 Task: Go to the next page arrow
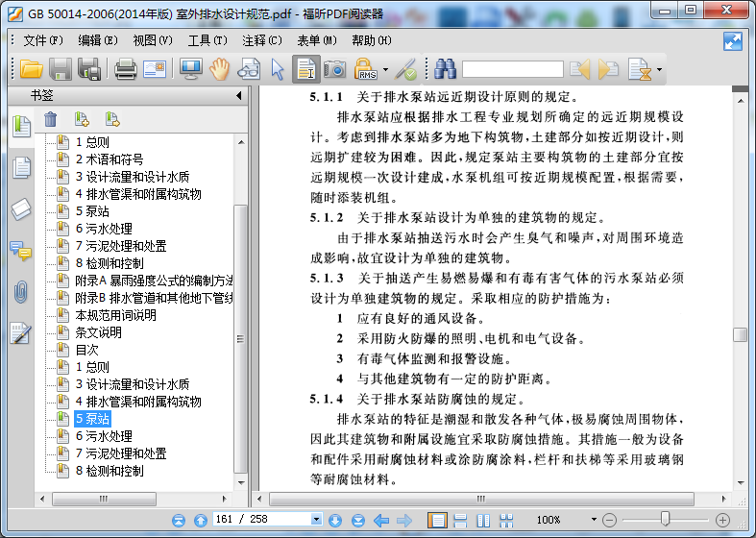click(335, 520)
